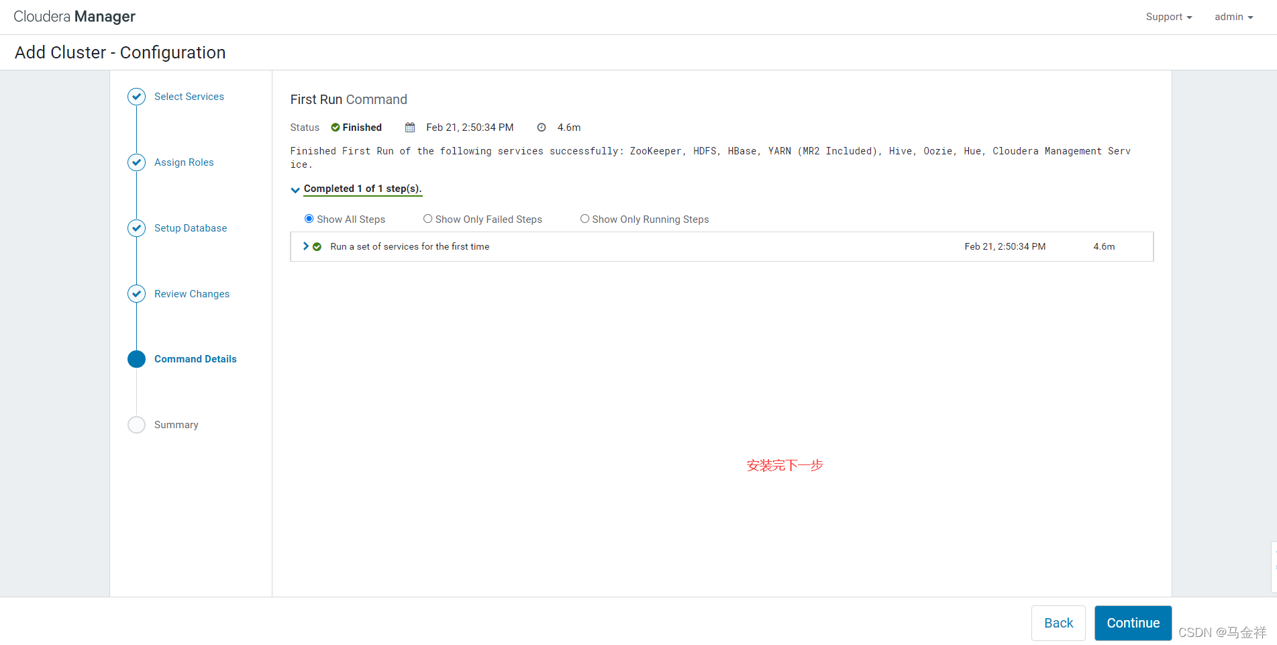The width and height of the screenshot is (1277, 645).
Task: Go to the Setup Database wizard step
Action: [191, 228]
